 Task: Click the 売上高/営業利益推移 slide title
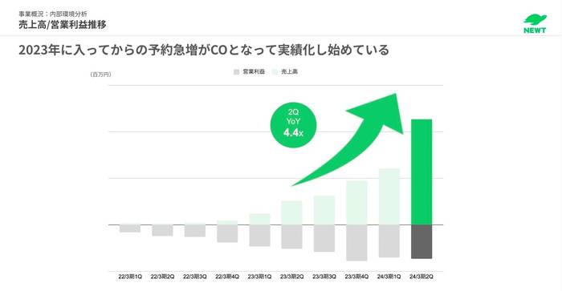coord(63,25)
